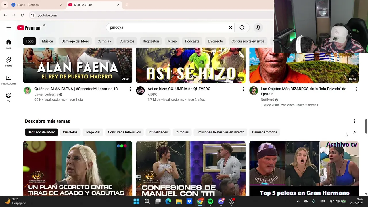The height and width of the screenshot is (207, 368).
Task: Select the Pódcasts filter chip
Action: tap(192, 41)
